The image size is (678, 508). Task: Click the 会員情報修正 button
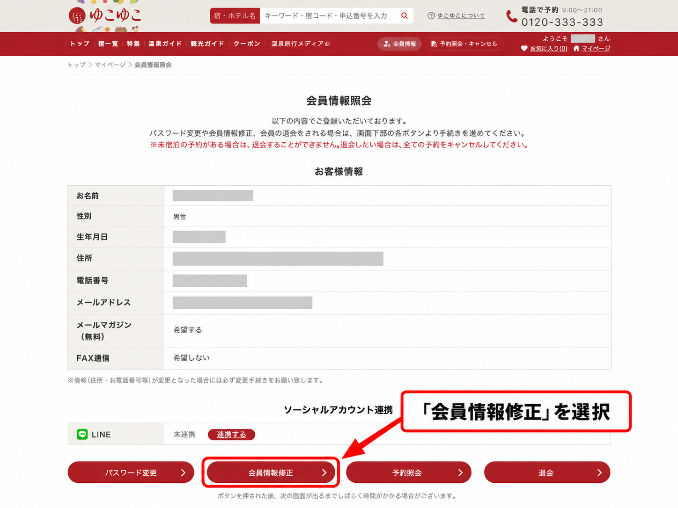[x=271, y=472]
